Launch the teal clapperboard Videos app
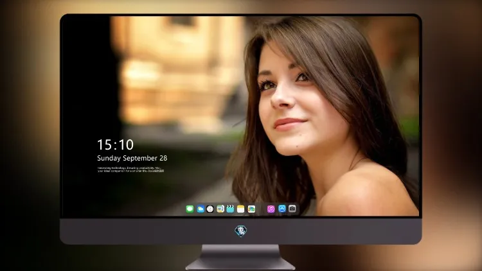Viewport: 482px width, 271px height. [x=230, y=209]
